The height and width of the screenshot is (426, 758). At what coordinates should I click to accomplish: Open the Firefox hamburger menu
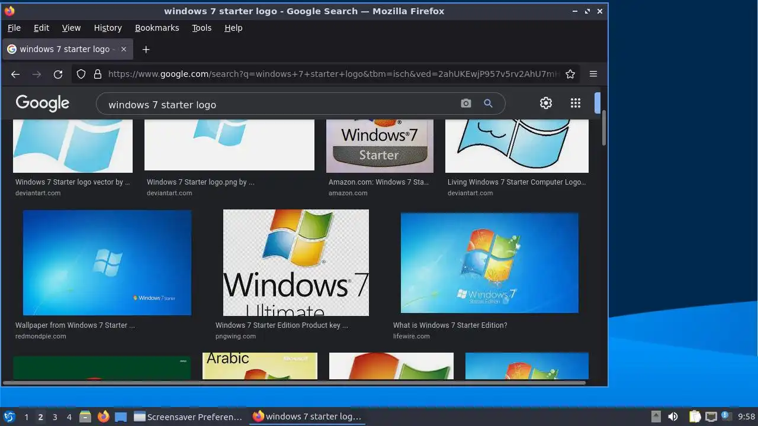coord(593,74)
